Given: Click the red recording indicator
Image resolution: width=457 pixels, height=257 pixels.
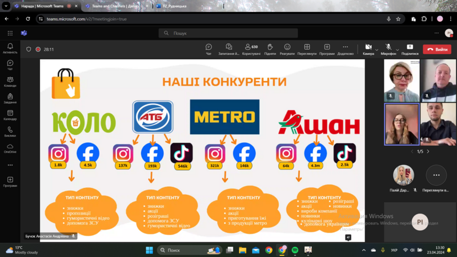Looking at the screenshot, I should pos(38,49).
